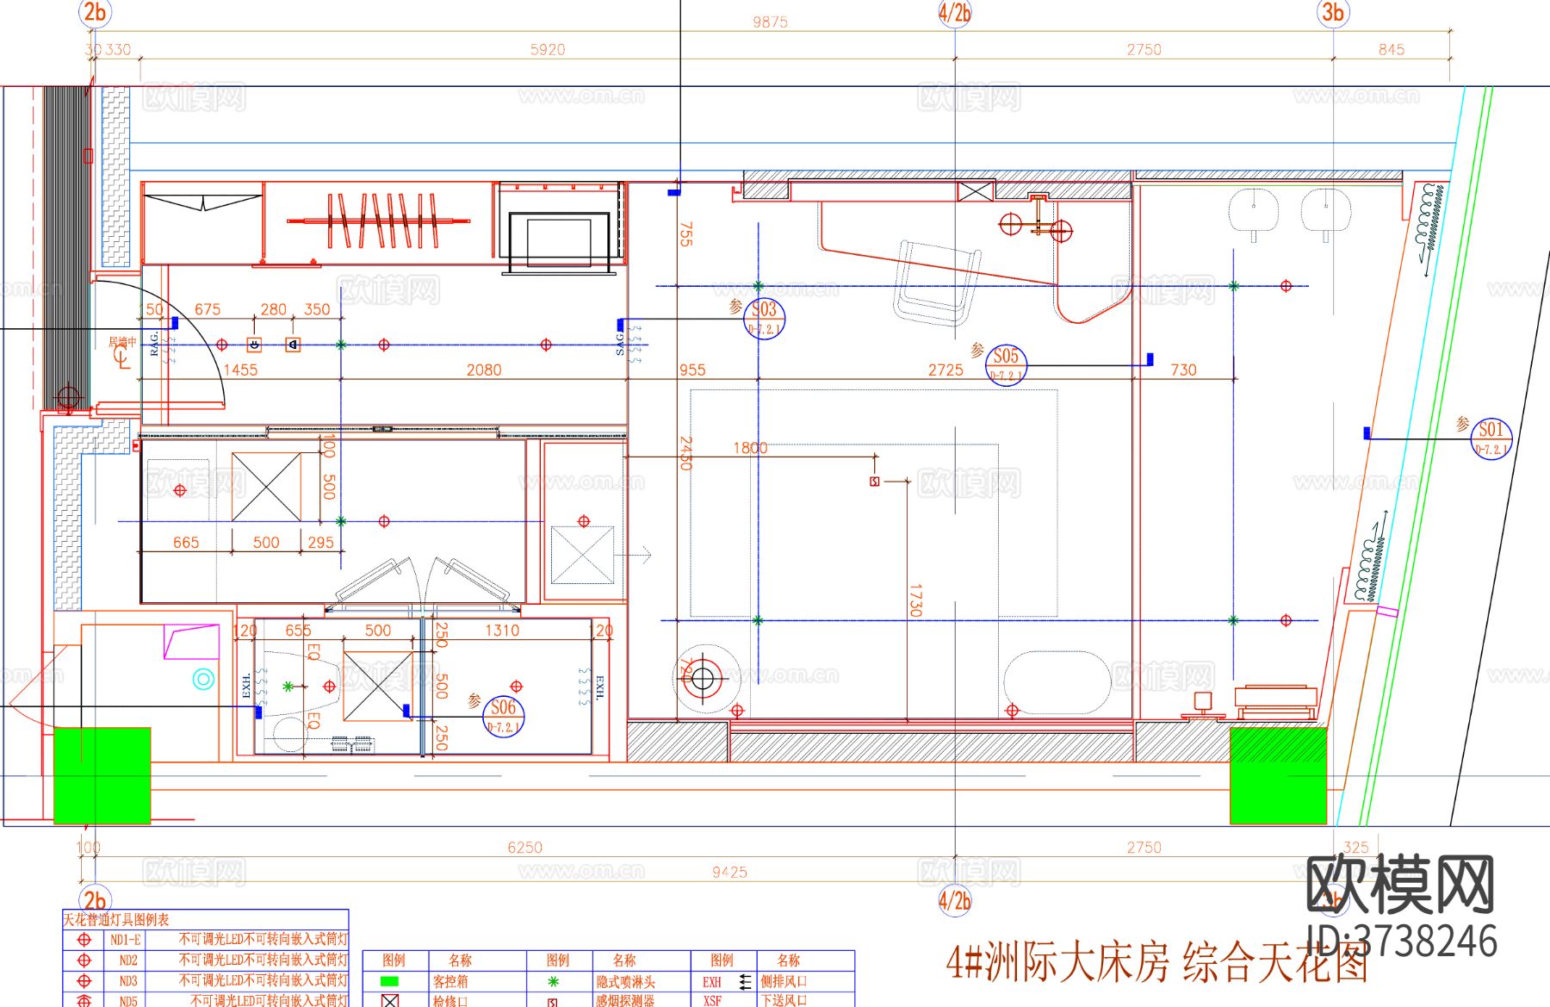The height and width of the screenshot is (1007, 1550).
Task: Click the 3b grid axis bubble
Action: [x=1333, y=12]
